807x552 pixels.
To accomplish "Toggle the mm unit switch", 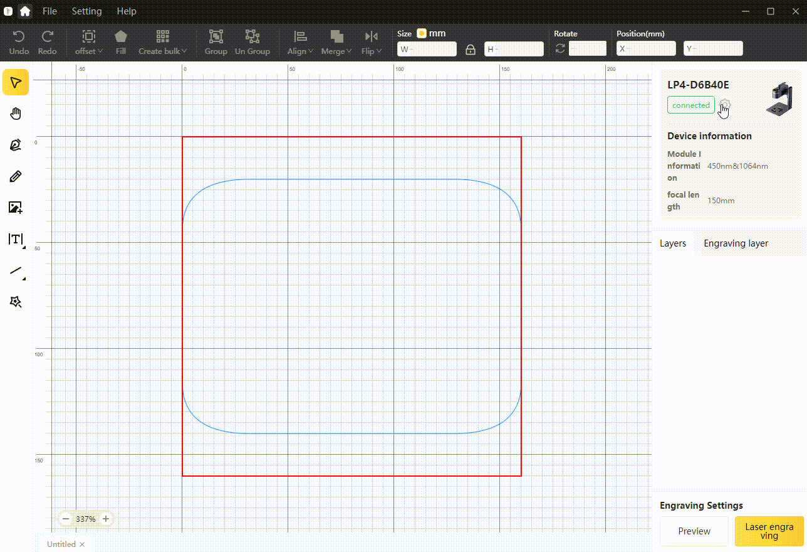I will 422,33.
